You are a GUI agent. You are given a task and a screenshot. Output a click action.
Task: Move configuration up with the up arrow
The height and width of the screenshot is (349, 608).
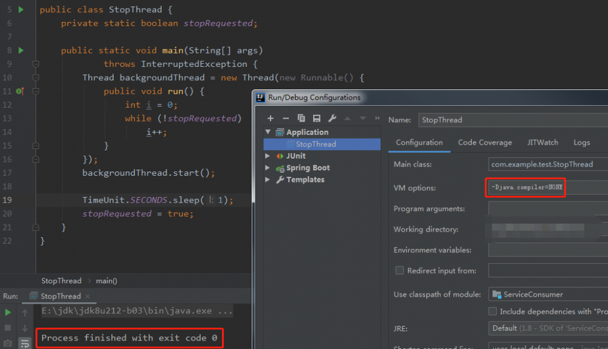coord(347,119)
